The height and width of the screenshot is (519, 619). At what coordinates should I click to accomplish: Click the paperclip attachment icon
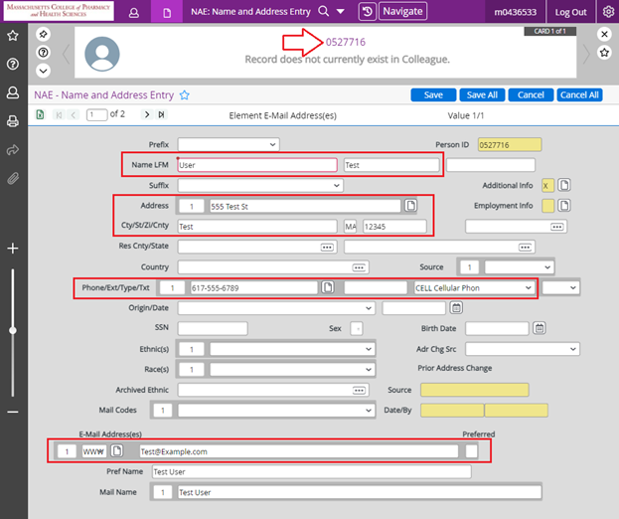click(x=13, y=179)
